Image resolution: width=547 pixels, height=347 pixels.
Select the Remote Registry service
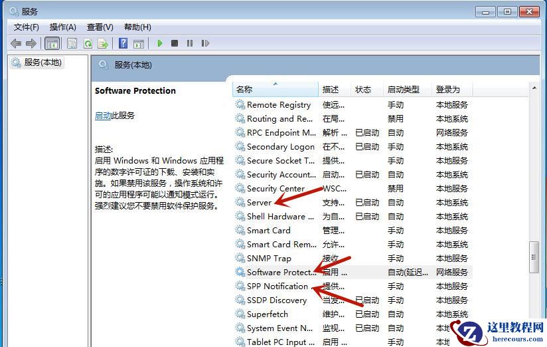click(278, 105)
